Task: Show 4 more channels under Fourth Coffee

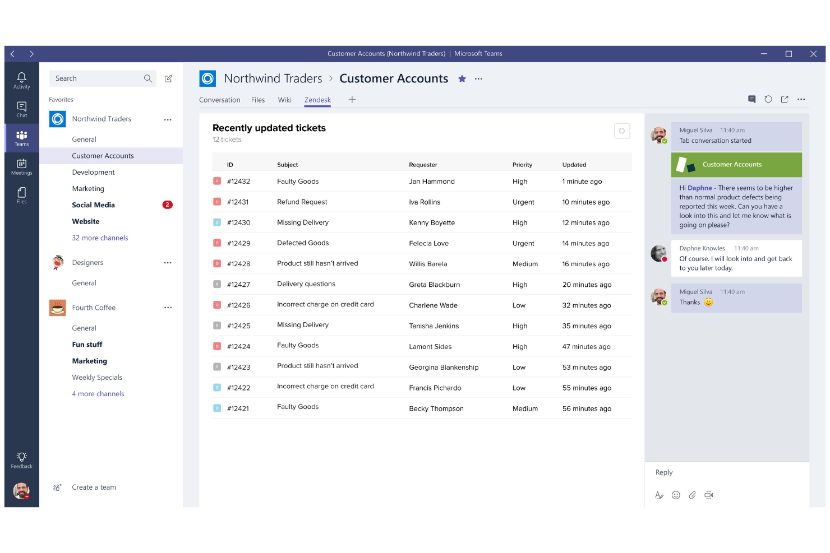Action: (x=98, y=393)
